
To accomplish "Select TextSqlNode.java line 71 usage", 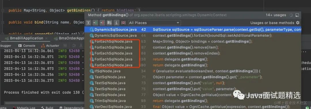I will (193, 77).
